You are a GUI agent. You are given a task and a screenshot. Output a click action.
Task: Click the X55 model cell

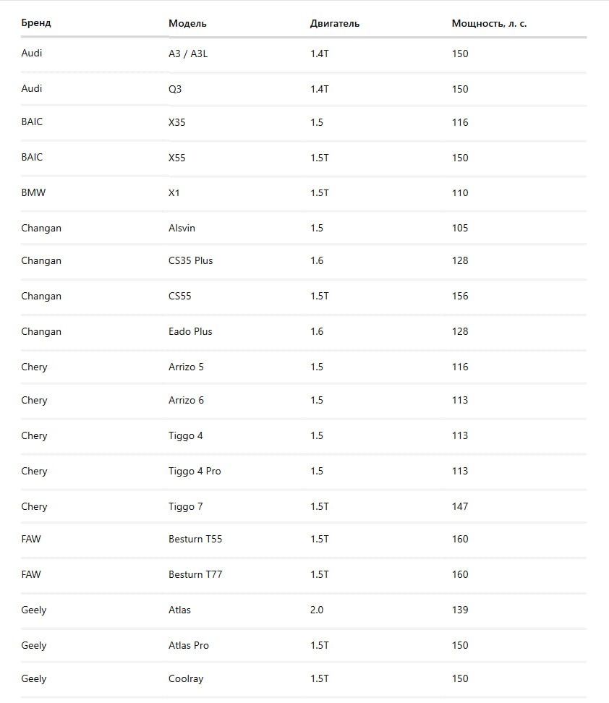coord(177,158)
